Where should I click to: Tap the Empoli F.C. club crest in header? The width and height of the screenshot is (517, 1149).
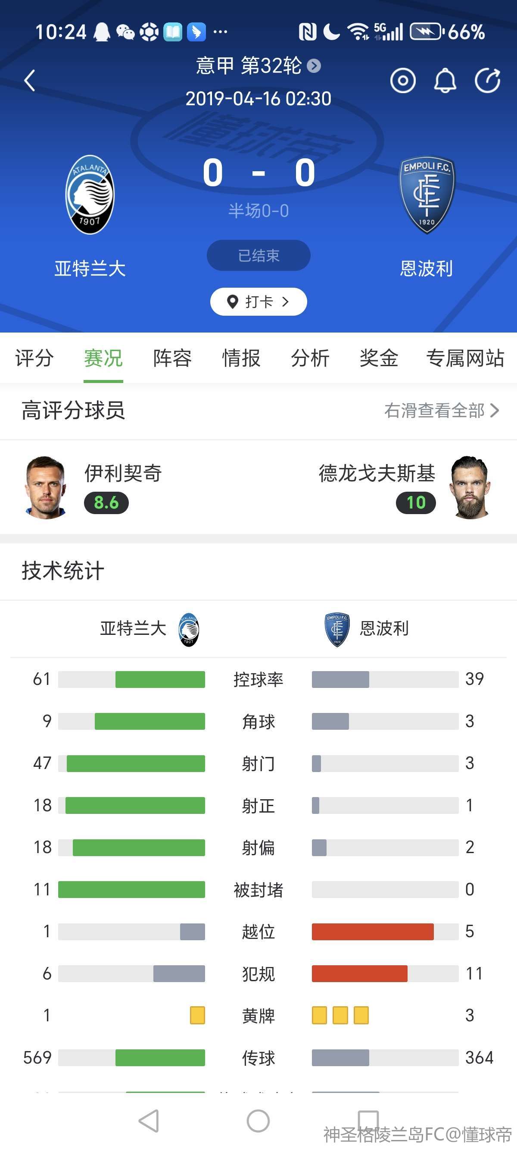(427, 195)
